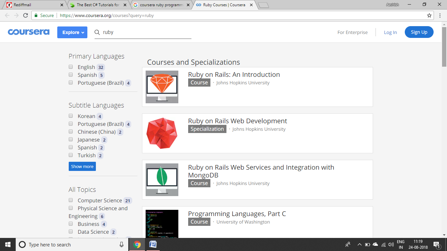447x251 pixels.
Task: Open Word from the taskbar
Action: (x=153, y=244)
